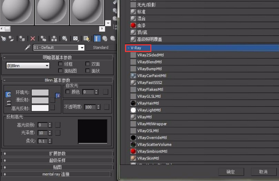The width and height of the screenshot is (279, 181).
Task: Enable the 双面 checkbox
Action: click(x=88, y=64)
